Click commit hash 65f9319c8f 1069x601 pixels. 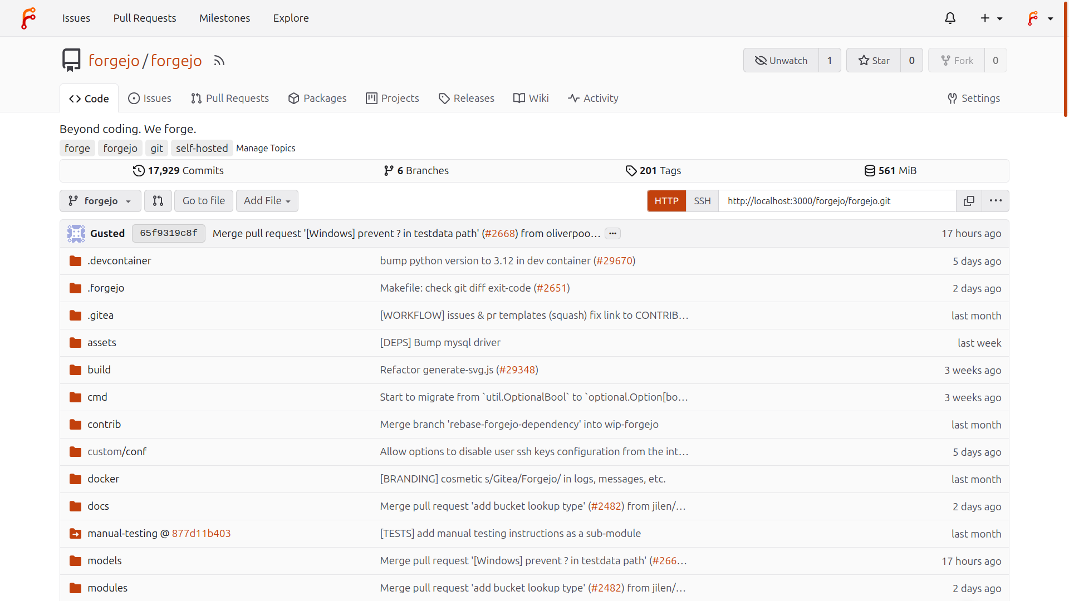[168, 233]
